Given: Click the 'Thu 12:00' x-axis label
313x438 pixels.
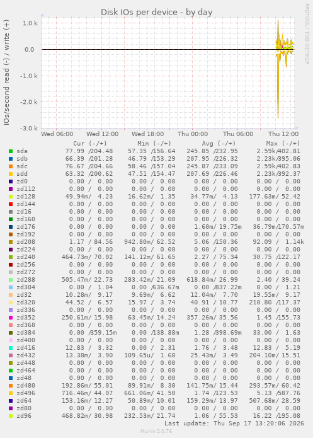Looking at the screenshot, I should [x=283, y=134].
